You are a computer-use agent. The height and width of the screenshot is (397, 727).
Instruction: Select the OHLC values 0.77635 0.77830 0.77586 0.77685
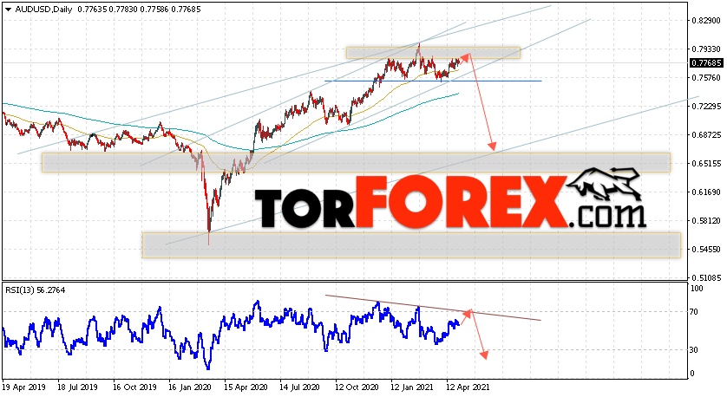(x=139, y=10)
